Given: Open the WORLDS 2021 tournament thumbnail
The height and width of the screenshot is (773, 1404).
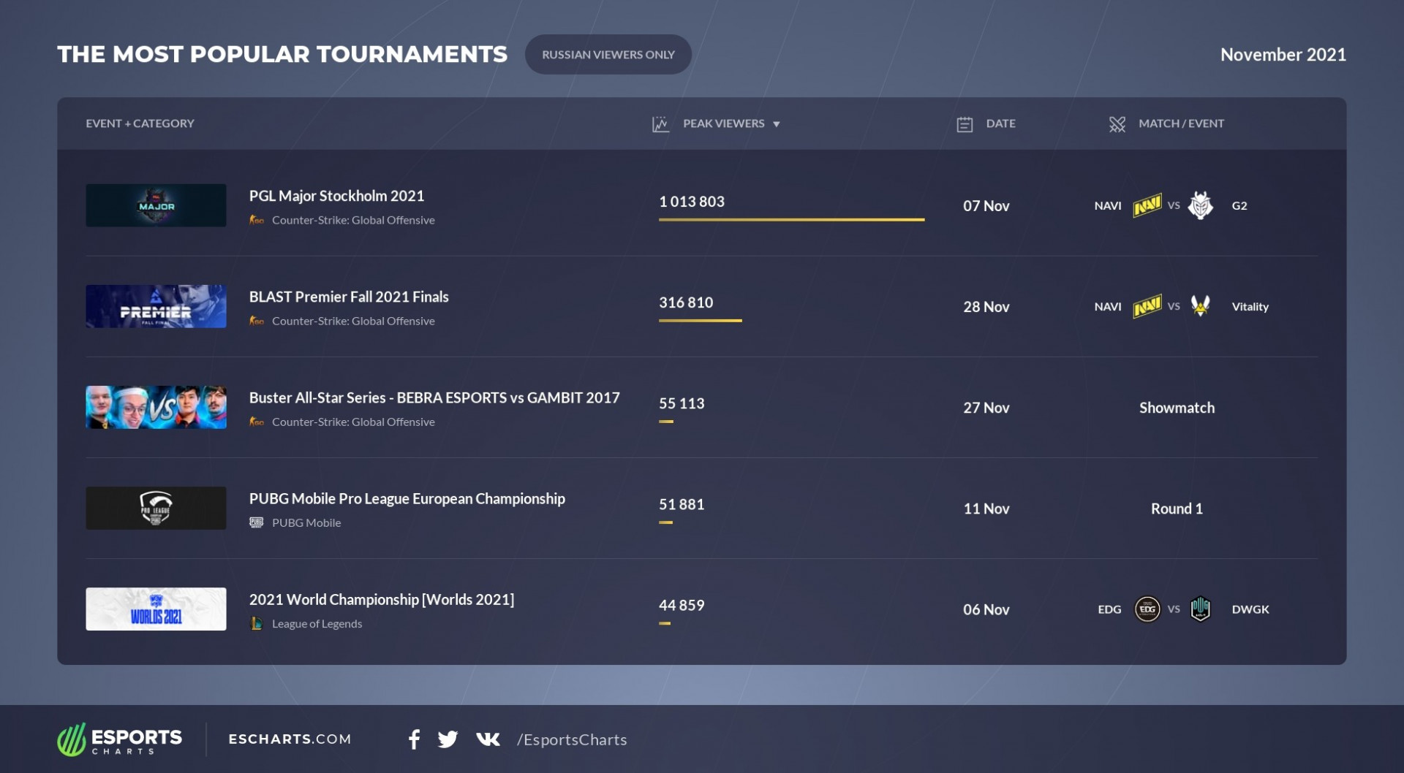Looking at the screenshot, I should point(156,609).
